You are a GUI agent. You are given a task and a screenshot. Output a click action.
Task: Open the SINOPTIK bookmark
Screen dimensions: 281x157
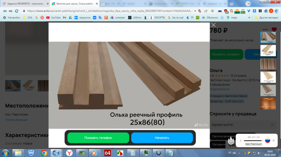[158, 17]
